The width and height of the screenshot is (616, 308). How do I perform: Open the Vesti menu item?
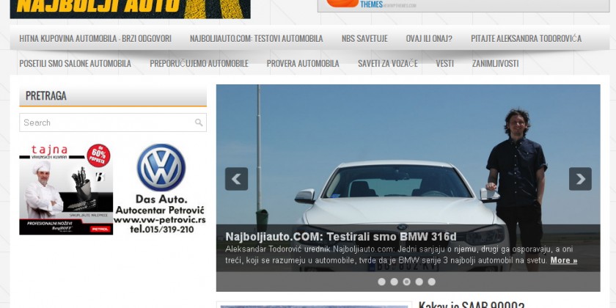444,63
